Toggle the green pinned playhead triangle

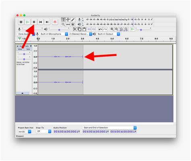(x=19, y=39)
